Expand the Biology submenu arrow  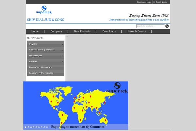(62, 62)
